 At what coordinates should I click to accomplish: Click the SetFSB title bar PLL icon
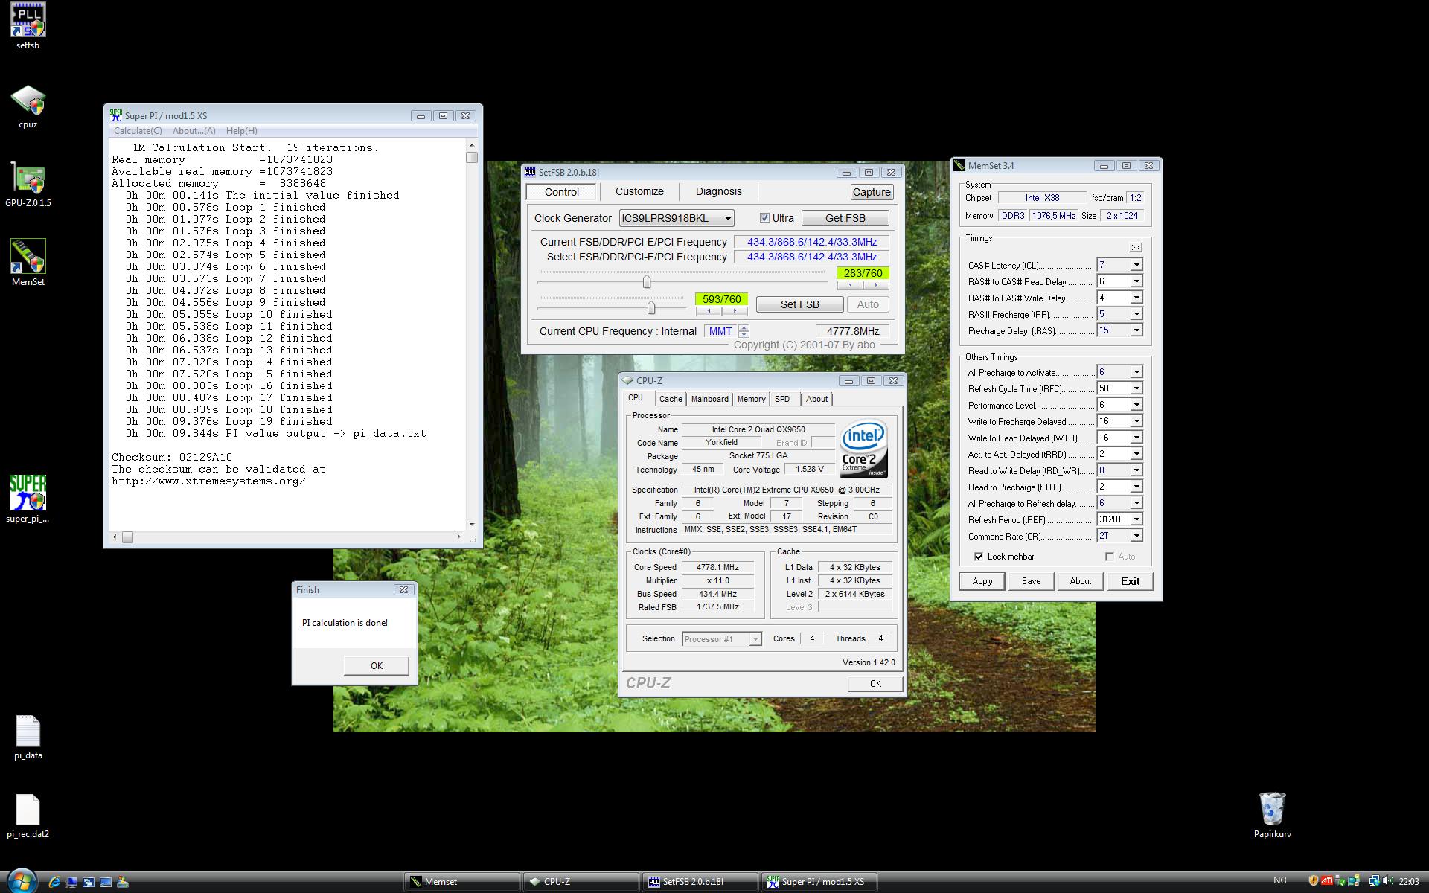(530, 172)
